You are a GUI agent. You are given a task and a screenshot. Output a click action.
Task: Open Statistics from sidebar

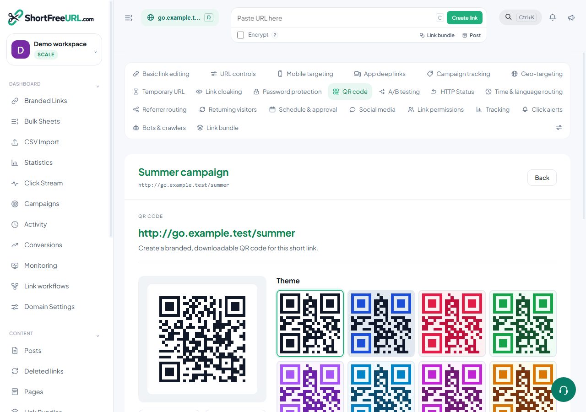coord(54,163)
